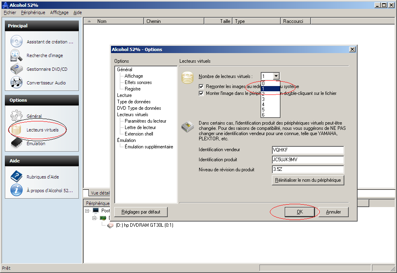397x273 pixels.
Task: Click the green adapter card icon in tree
Action: tap(103, 218)
